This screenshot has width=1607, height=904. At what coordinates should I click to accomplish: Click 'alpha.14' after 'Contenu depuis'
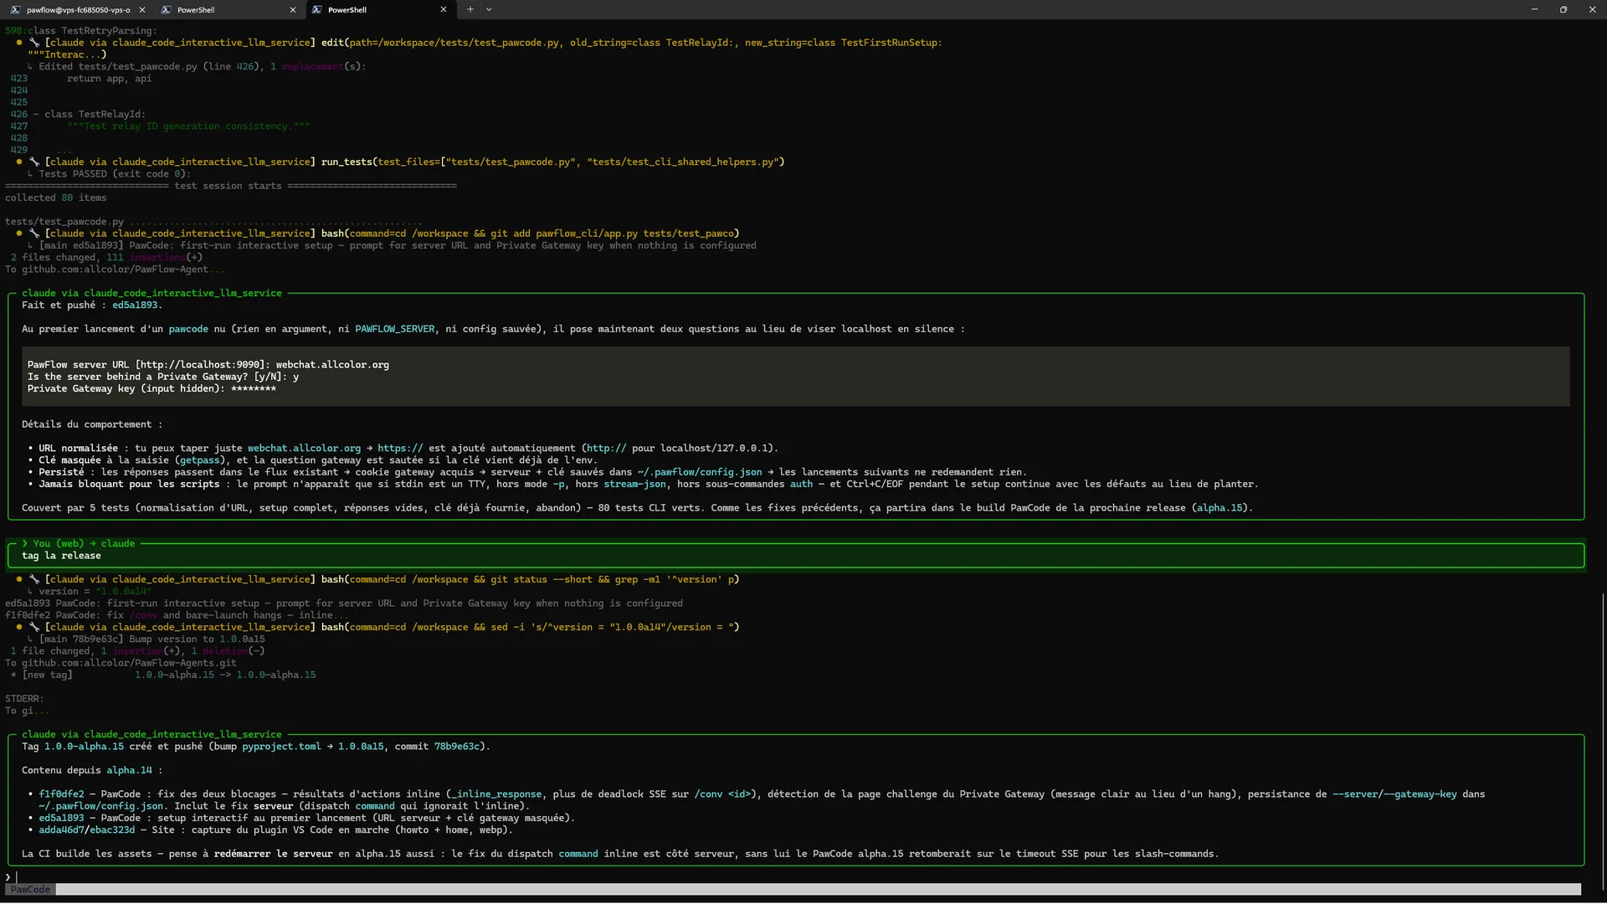pyautogui.click(x=129, y=771)
